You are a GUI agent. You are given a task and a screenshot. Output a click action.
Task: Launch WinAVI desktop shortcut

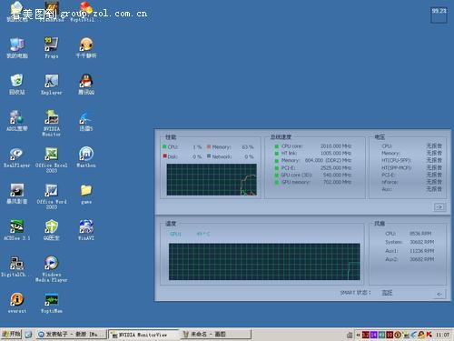pyautogui.click(x=86, y=230)
